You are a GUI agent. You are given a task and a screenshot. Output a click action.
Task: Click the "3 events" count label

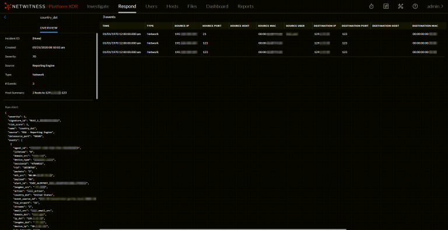(109, 17)
